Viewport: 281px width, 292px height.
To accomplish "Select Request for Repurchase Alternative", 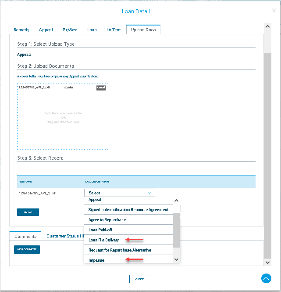I will (x=120, y=250).
